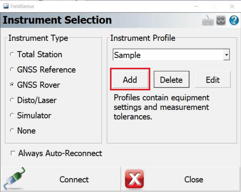The width and height of the screenshot is (241, 192).
Task: Connect to the selected instrument
Action: (61, 179)
